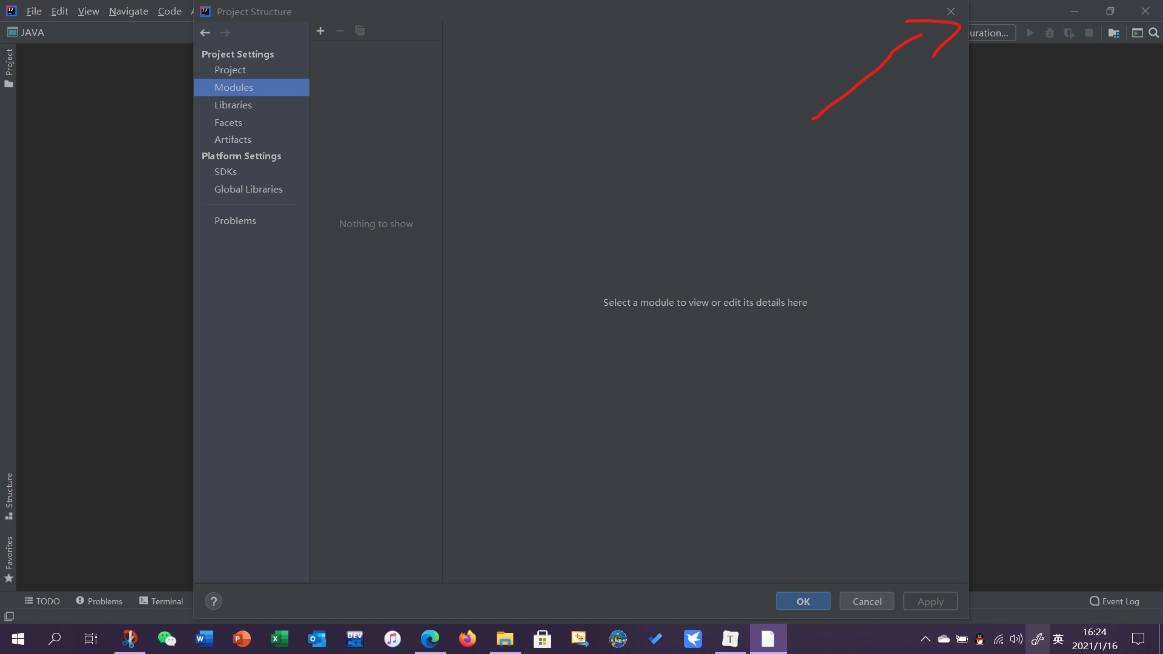Toggle tool window bars icon in corner
Viewport: 1163px width, 654px height.
coord(9,616)
